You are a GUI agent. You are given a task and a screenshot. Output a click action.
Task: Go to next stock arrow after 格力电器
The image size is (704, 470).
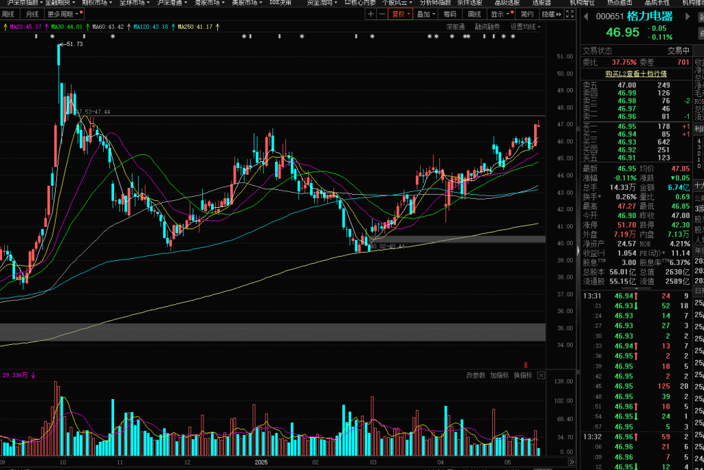(687, 17)
